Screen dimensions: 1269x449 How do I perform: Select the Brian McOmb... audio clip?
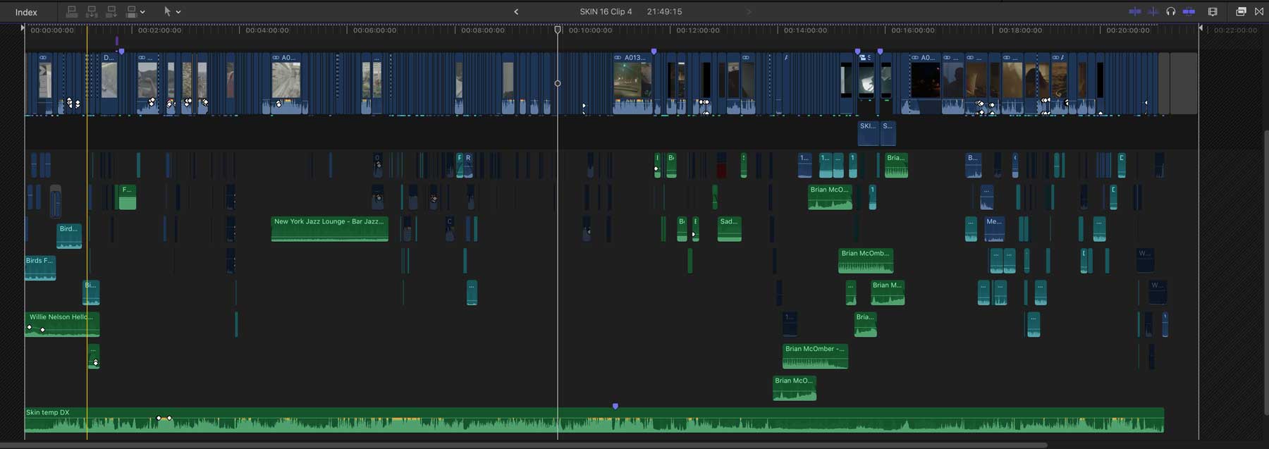click(x=866, y=261)
